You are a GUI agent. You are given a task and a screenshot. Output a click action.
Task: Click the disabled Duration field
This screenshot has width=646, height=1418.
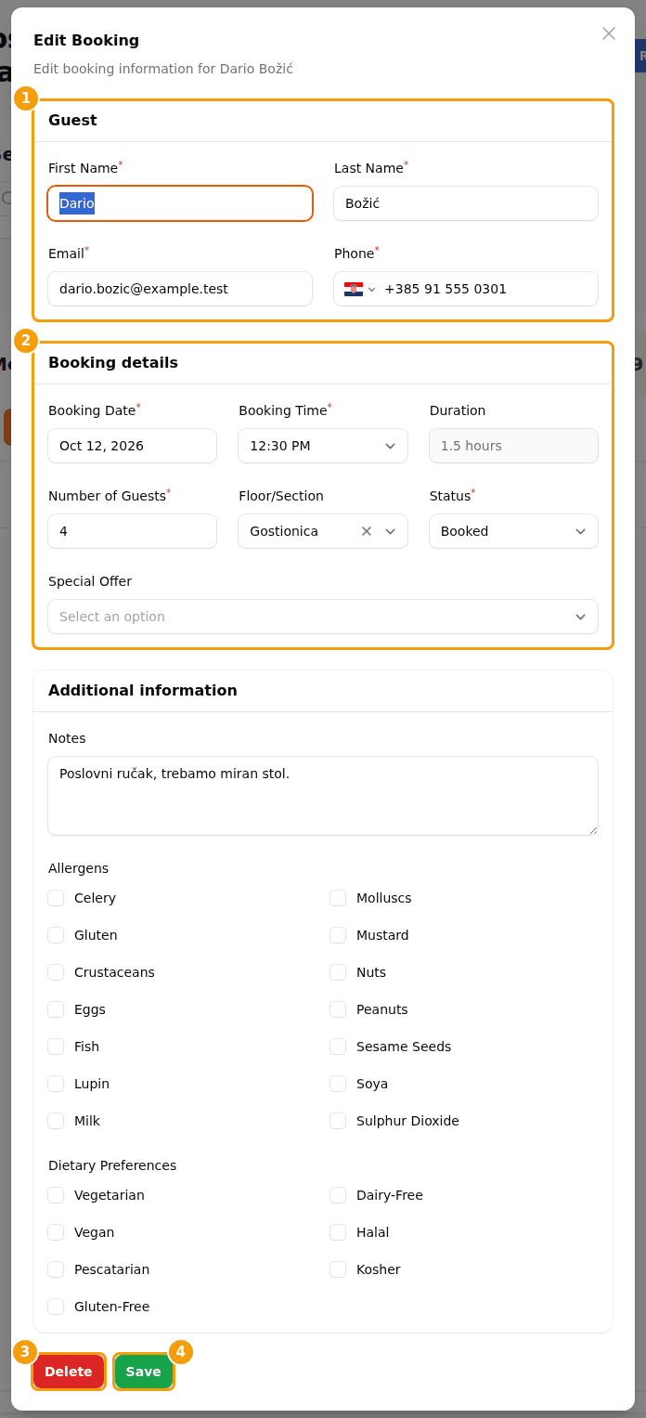(x=513, y=446)
